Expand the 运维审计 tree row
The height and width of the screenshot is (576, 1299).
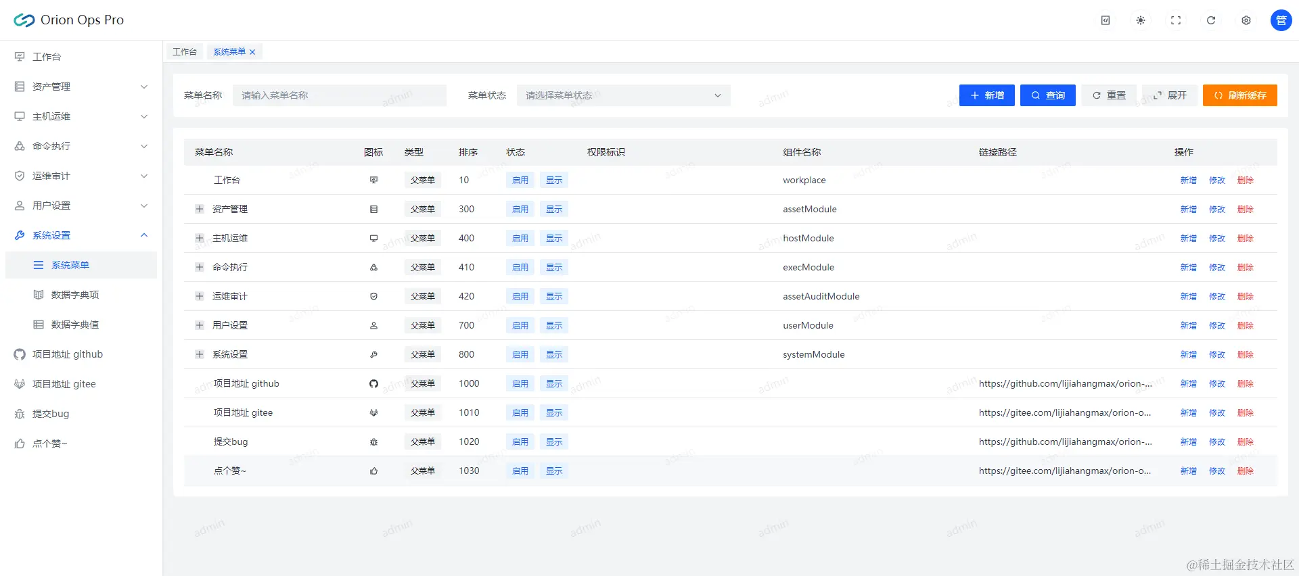point(200,296)
